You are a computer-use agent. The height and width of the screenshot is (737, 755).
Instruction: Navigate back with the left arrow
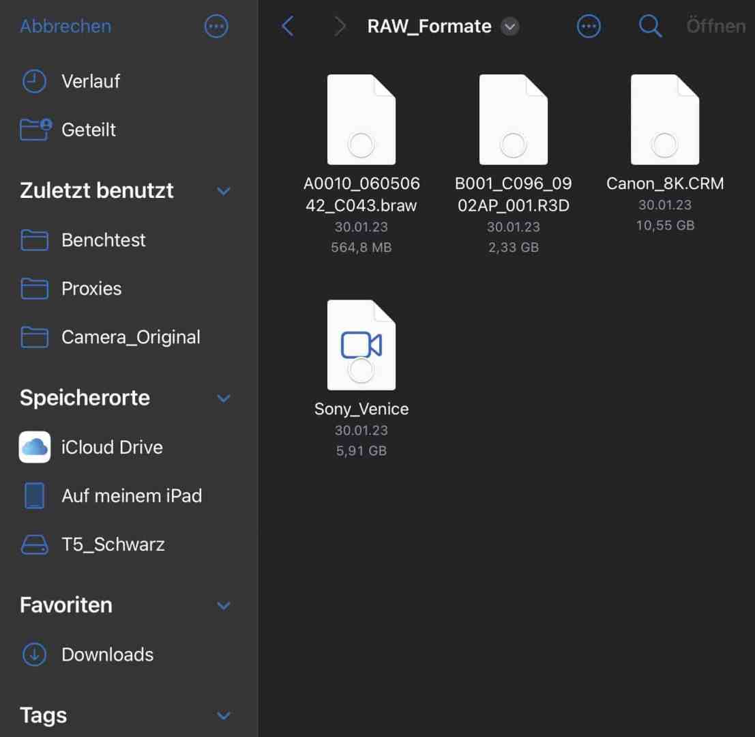287,26
